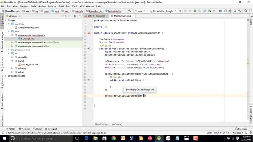Screen dimensions: 253x142
Task: Toggle tool window bars icon in status bar corner
Action: click(x=3, y=133)
